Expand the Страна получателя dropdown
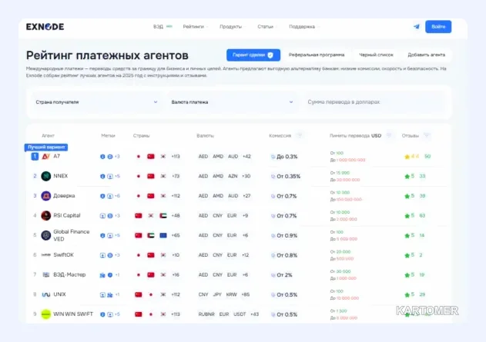 click(x=96, y=102)
